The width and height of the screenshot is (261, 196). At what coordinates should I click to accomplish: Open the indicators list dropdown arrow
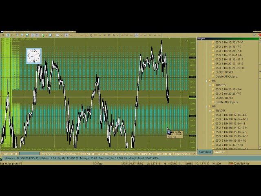click(x=46, y=36)
